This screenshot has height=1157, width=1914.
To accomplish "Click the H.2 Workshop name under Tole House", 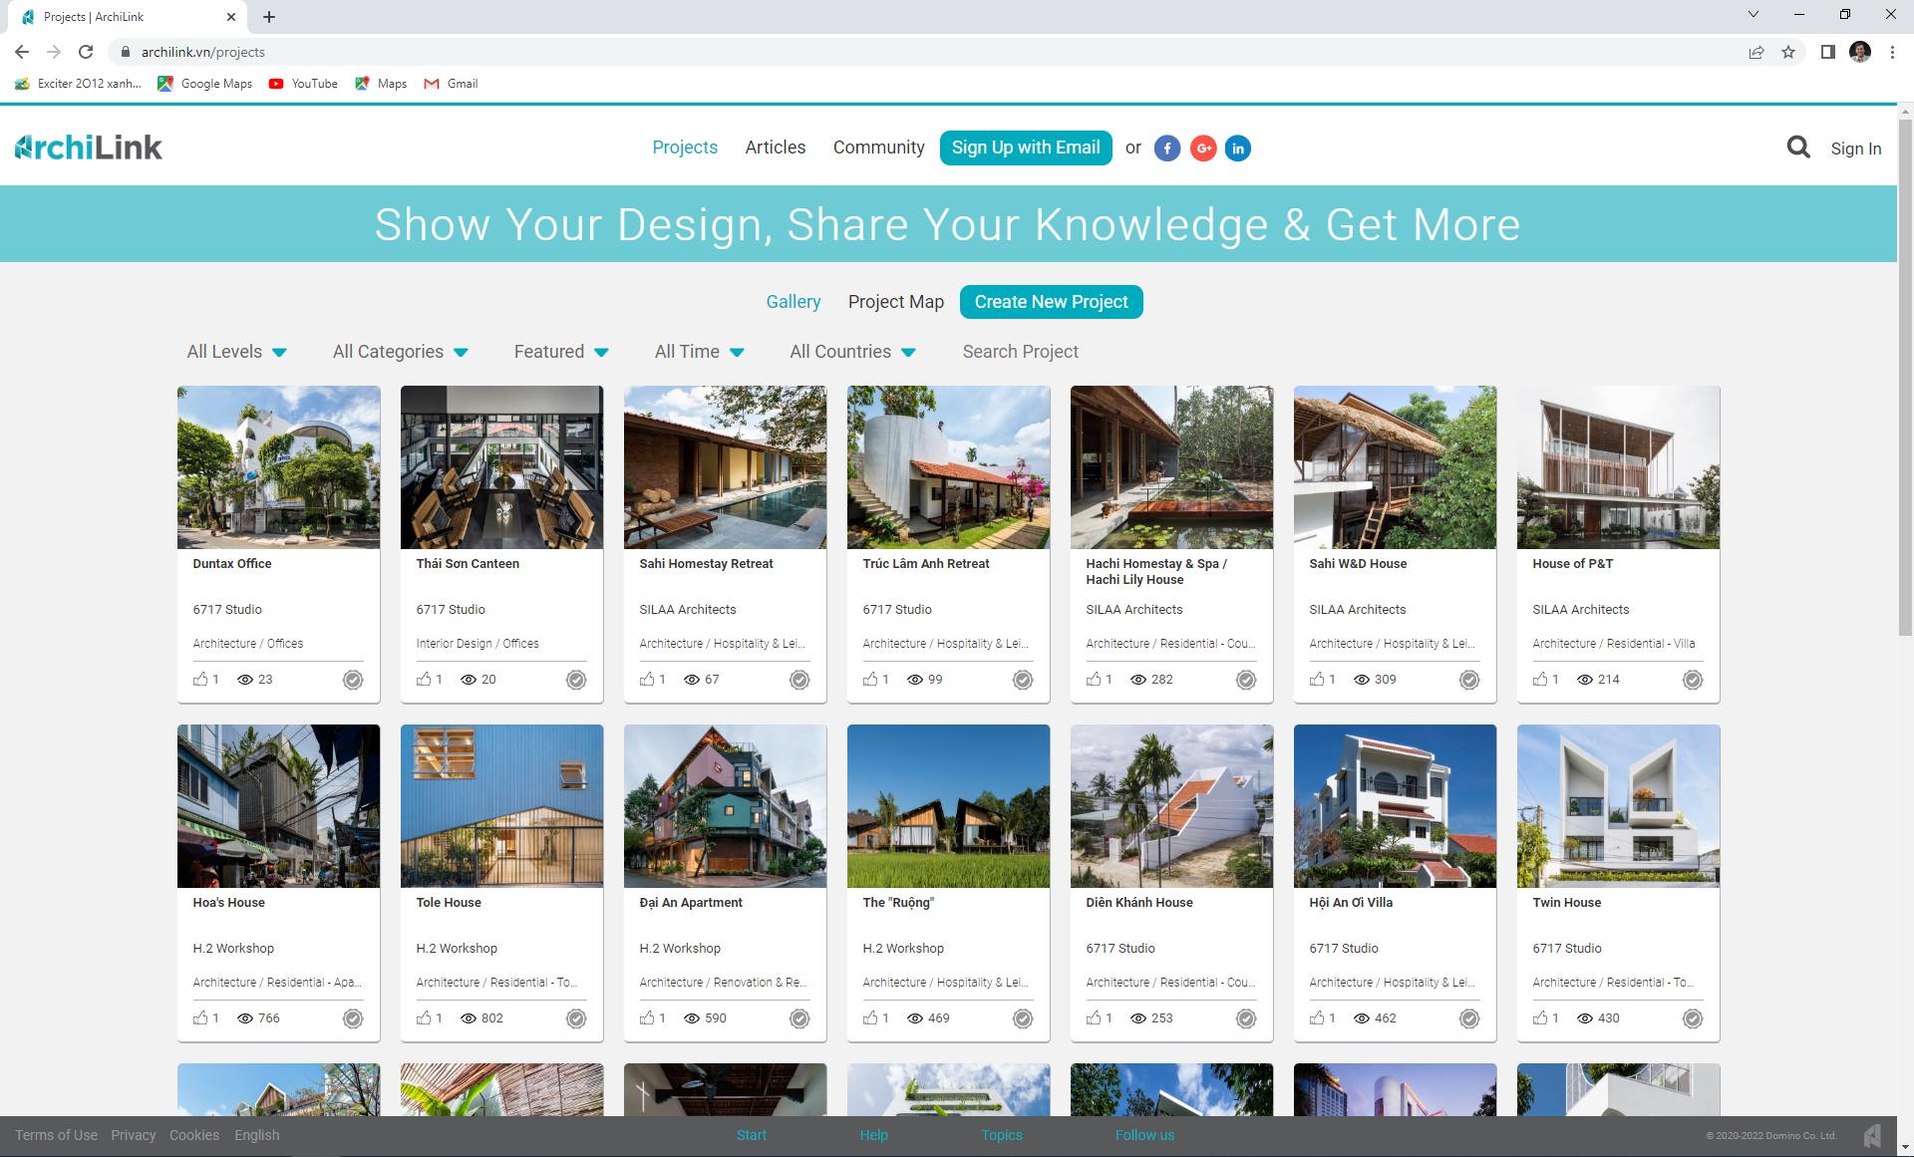I will [457, 948].
